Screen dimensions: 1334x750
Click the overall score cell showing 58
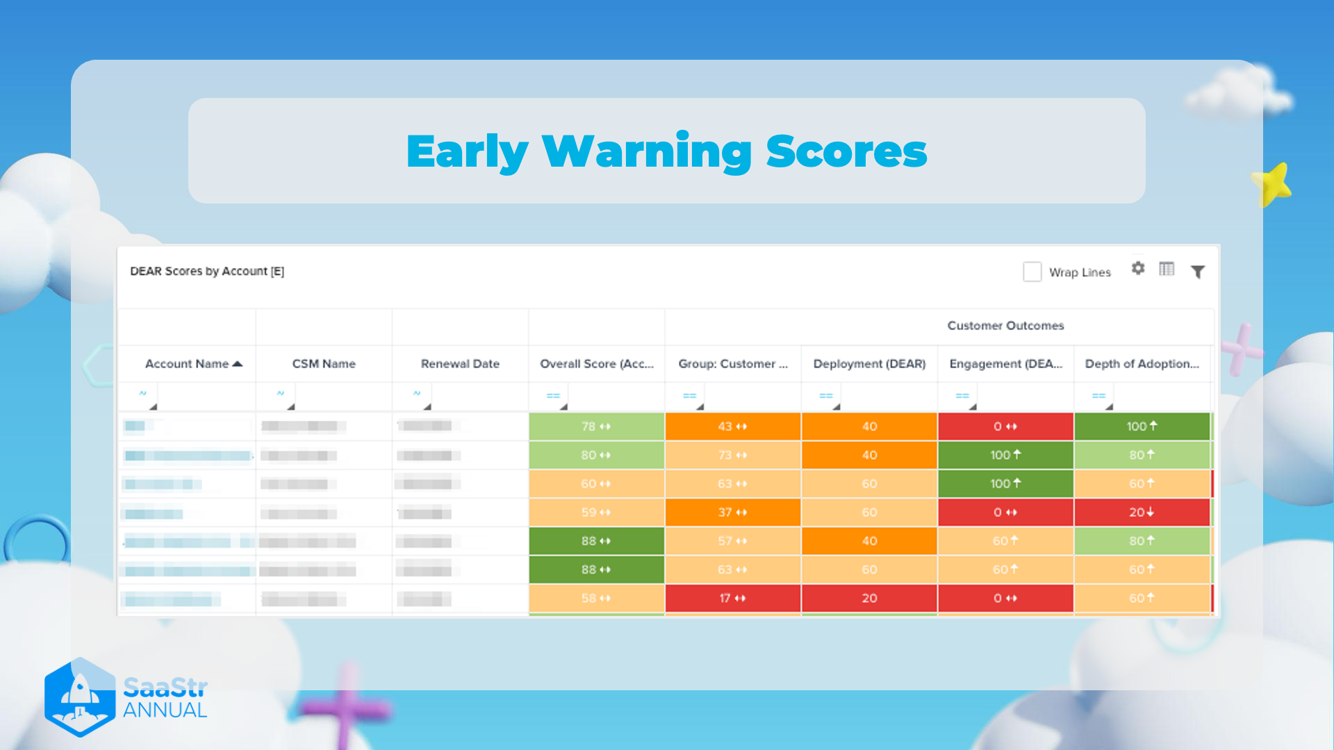coord(597,598)
